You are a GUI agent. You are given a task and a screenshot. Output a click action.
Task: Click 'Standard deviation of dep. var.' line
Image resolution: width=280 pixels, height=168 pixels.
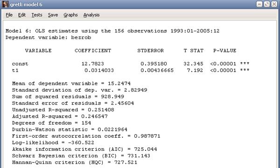click(80, 90)
